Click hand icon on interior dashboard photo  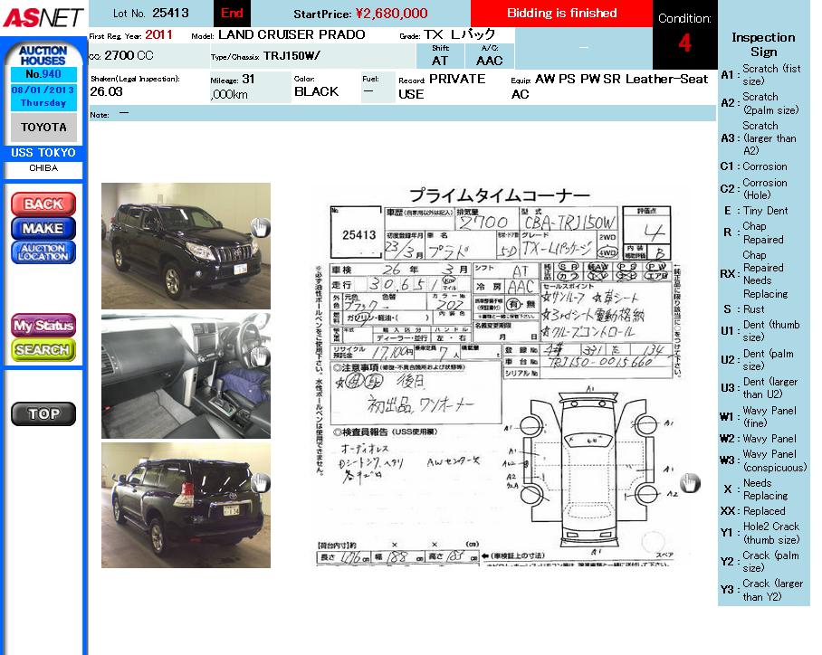[260, 356]
